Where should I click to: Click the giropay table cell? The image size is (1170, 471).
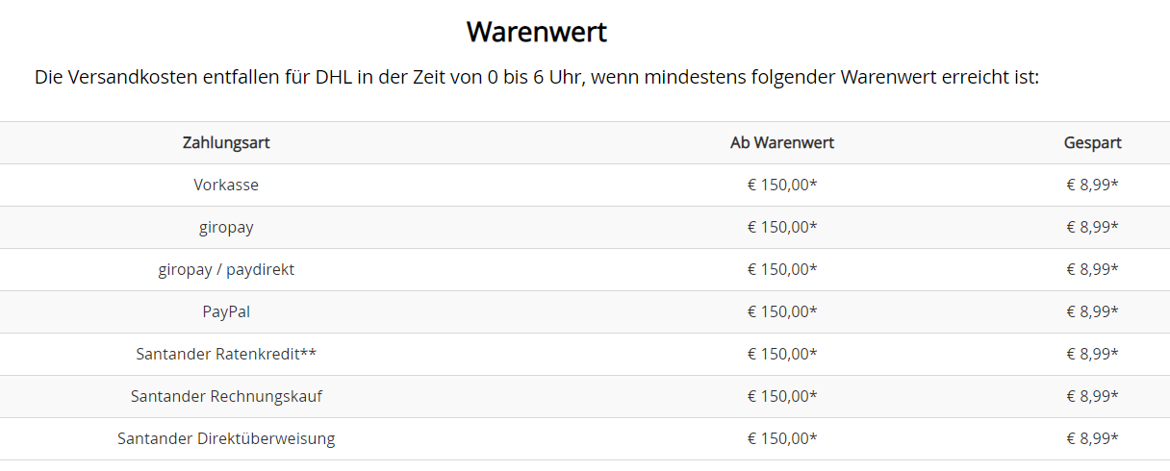point(226,227)
